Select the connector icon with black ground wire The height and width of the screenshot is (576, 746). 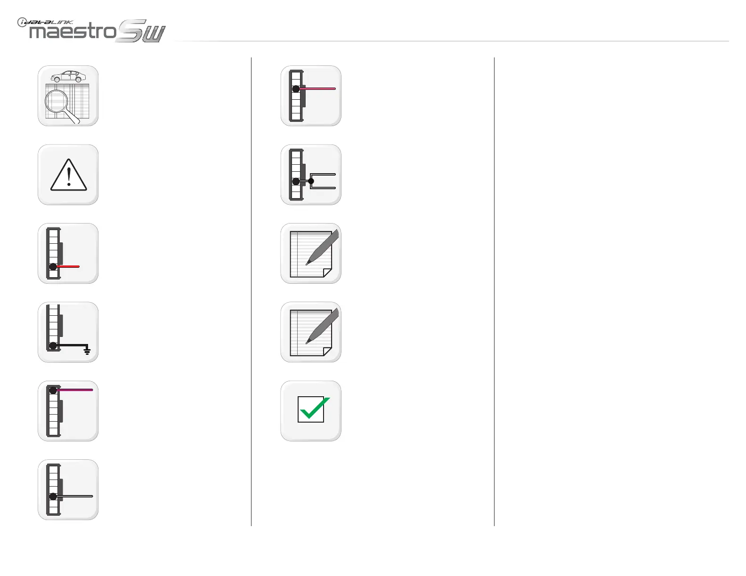(68, 332)
